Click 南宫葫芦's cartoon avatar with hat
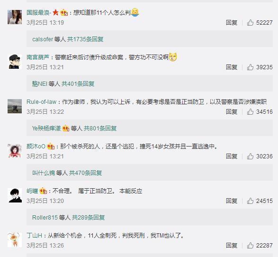278x257 pixels. 15,62
